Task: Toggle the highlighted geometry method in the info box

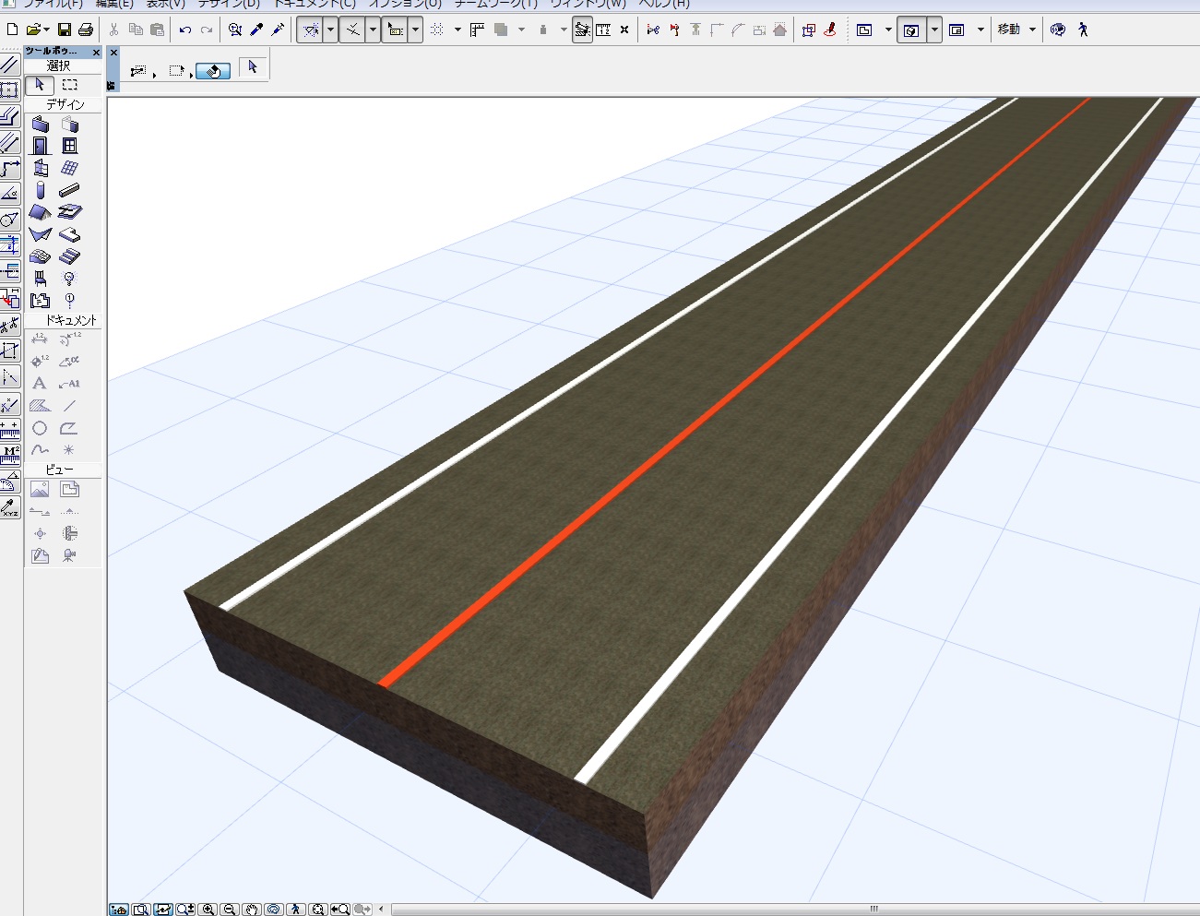Action: tap(213, 71)
